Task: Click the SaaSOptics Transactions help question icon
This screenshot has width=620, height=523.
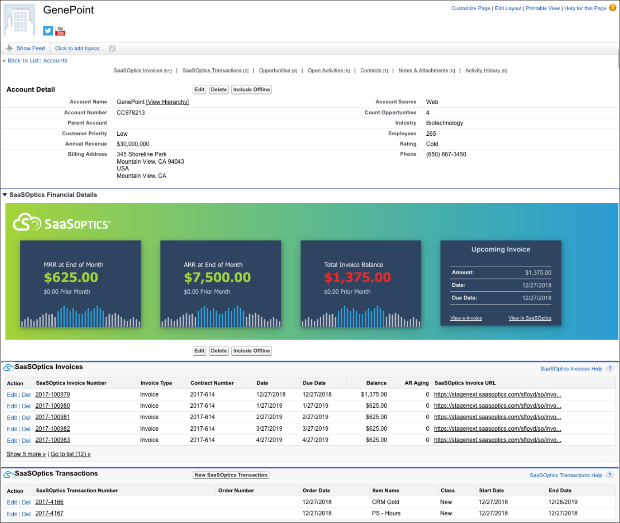Action: tap(610, 475)
